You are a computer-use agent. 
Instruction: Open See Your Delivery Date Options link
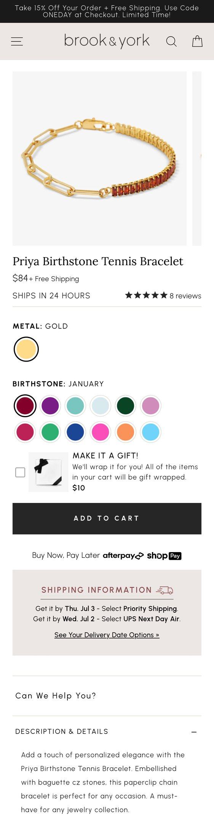[x=107, y=635]
